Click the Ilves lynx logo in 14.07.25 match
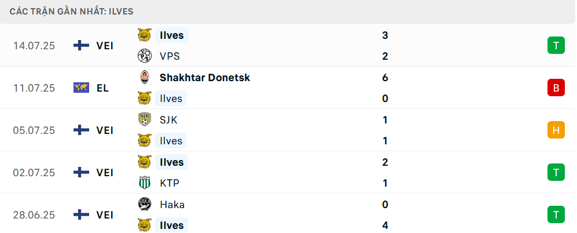 point(145,35)
